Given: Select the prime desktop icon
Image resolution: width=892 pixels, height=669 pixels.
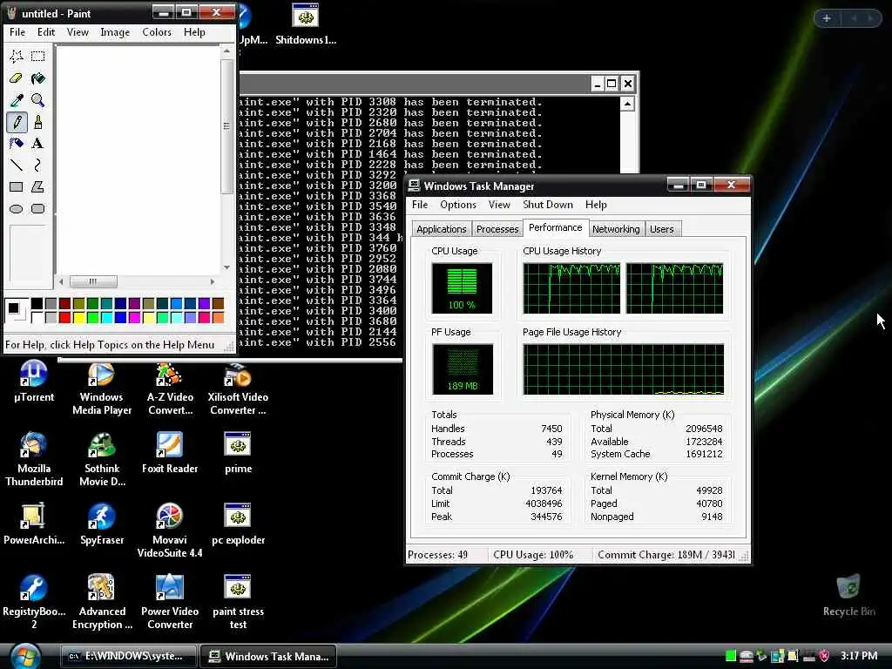Looking at the screenshot, I should pos(238,453).
